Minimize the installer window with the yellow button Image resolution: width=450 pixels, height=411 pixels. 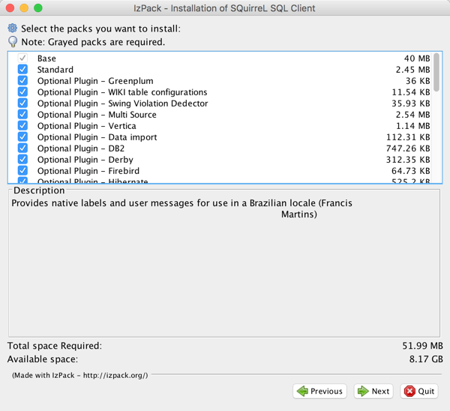pyautogui.click(x=24, y=8)
